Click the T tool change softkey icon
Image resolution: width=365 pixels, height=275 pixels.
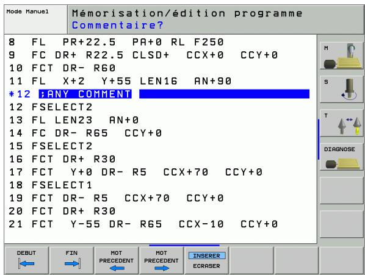(x=341, y=123)
